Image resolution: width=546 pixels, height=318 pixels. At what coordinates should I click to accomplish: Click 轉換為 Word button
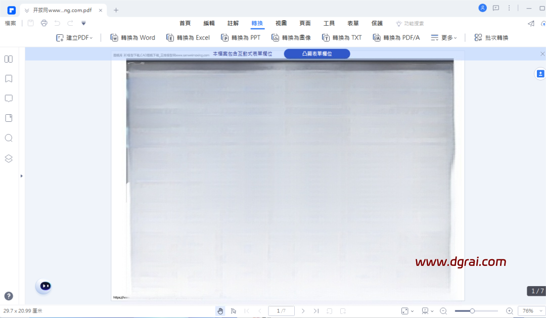coord(132,37)
